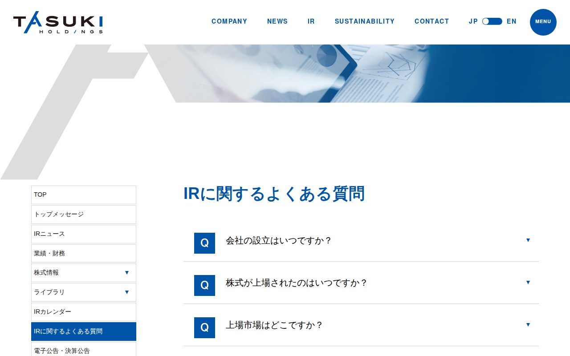Click the Q icon beside 会社の設立はいつですか
Viewport: 570px width, 356px height.
tap(204, 243)
